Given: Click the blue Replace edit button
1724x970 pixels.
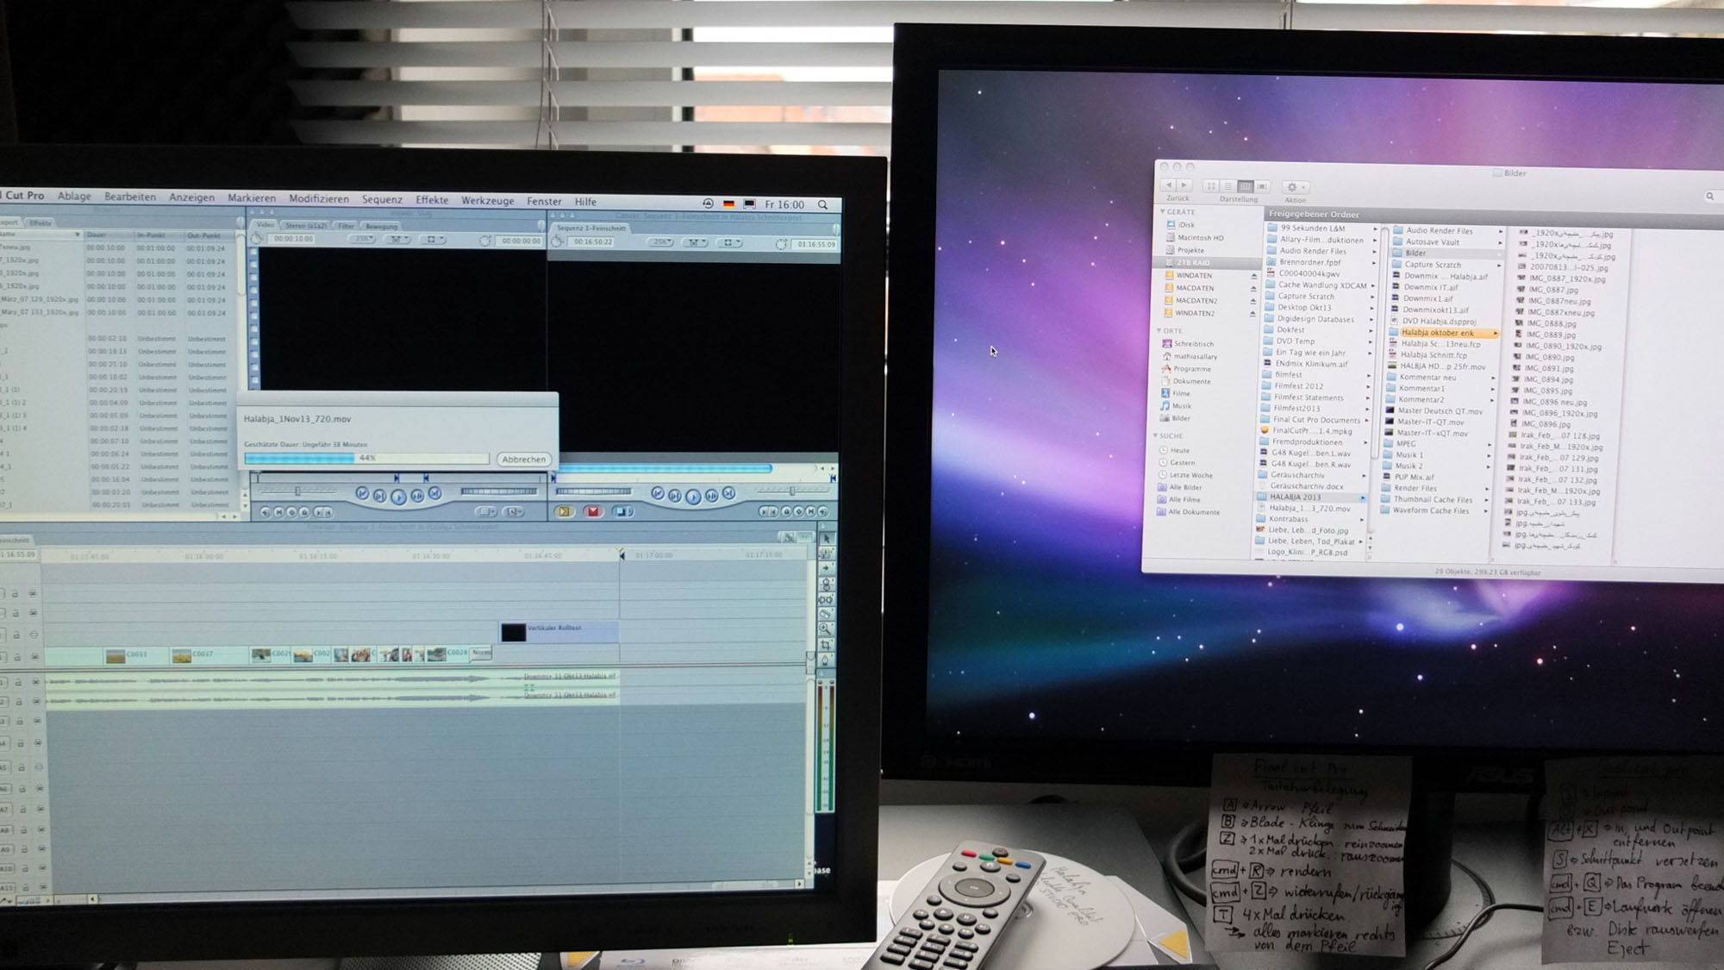Looking at the screenshot, I should (x=622, y=512).
